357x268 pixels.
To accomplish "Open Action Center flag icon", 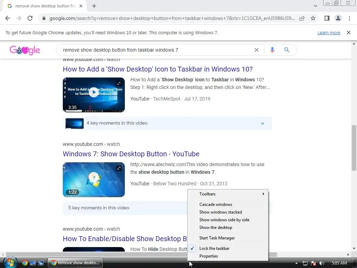I will click(313, 263).
